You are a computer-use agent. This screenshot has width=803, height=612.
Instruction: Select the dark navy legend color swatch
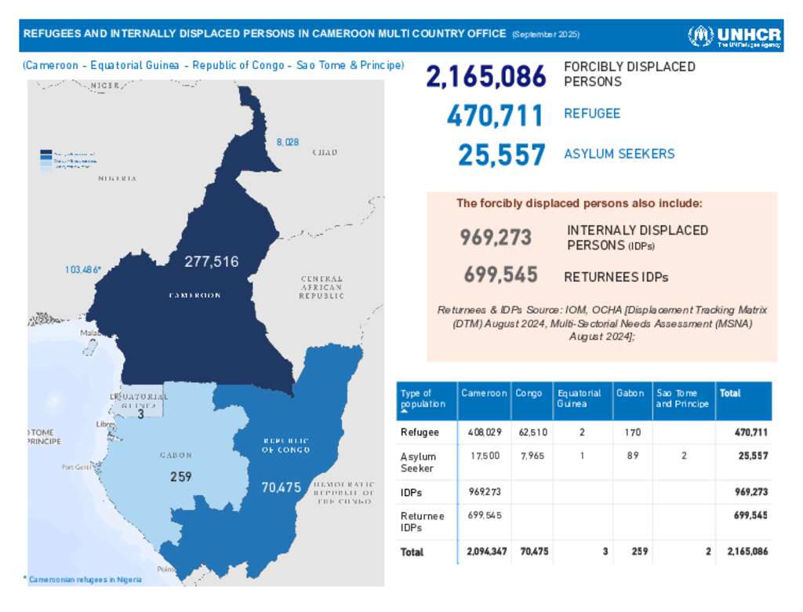coord(46,154)
